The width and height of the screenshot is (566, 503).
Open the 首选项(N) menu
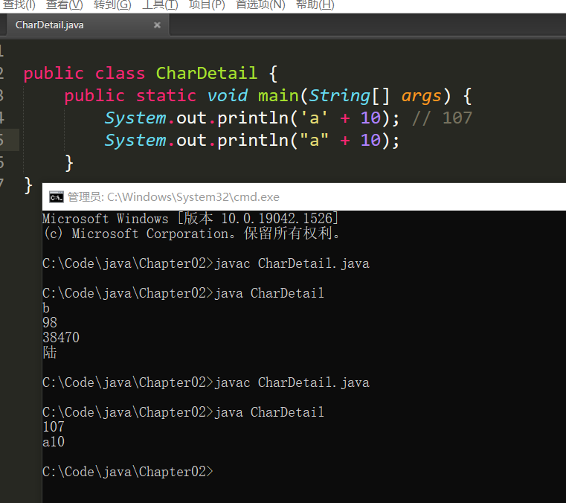260,5
